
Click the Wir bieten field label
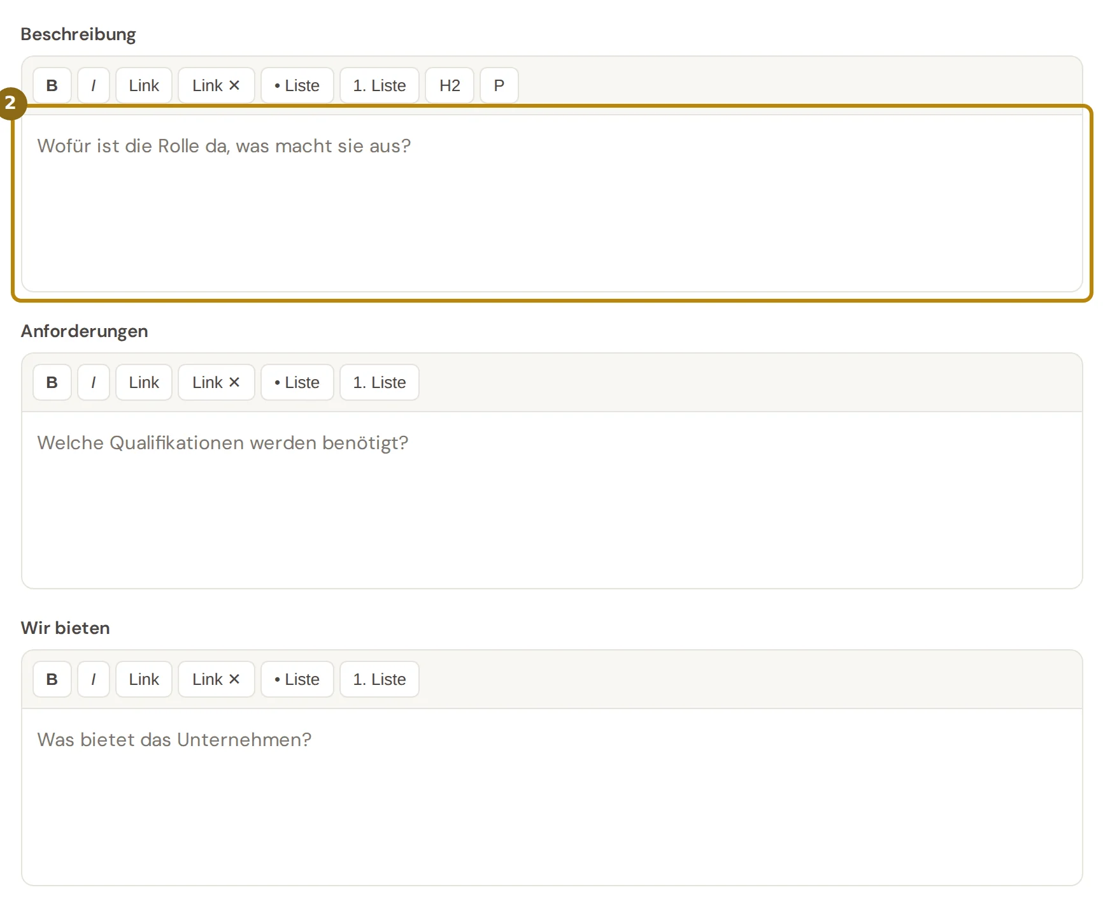[x=65, y=628]
